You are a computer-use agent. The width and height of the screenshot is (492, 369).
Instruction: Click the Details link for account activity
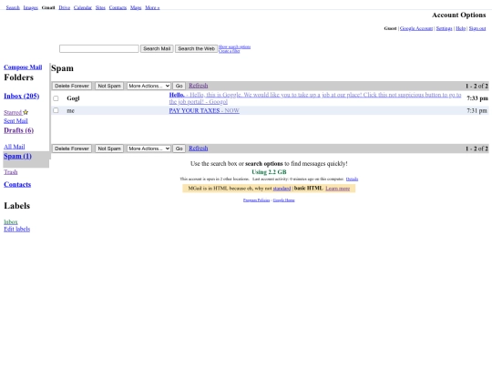coord(352,179)
